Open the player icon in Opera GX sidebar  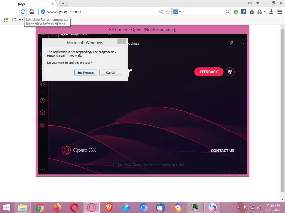[42, 84]
